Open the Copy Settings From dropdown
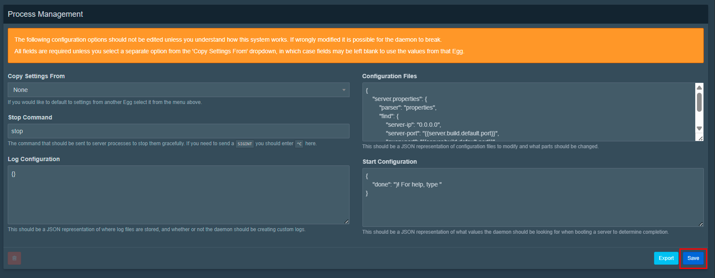The width and height of the screenshot is (715, 278). 178,90
